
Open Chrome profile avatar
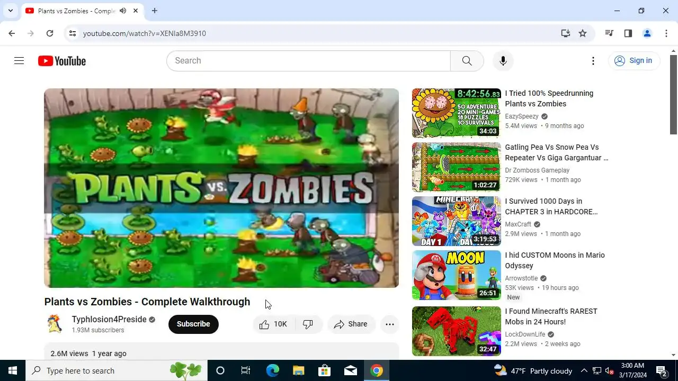tap(647, 33)
